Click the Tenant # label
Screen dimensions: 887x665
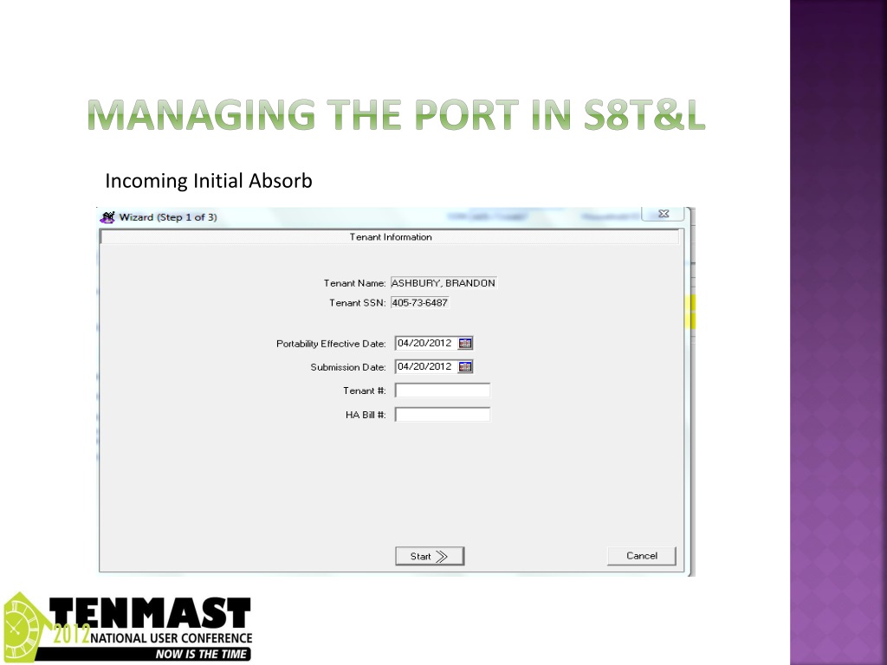click(365, 391)
